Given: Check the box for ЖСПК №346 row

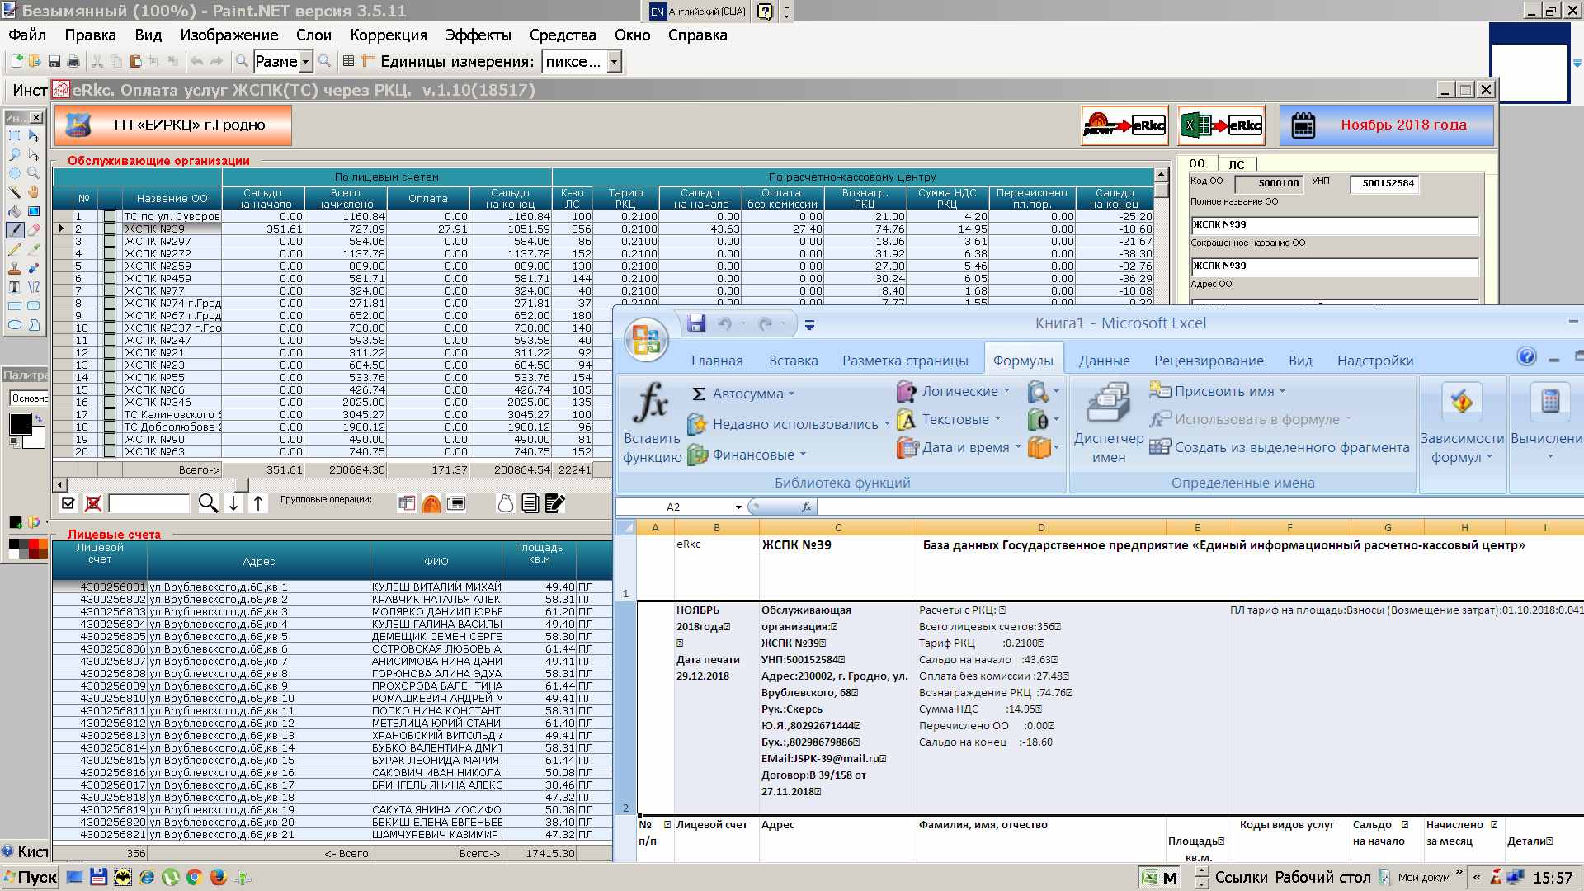Looking at the screenshot, I should pos(109,403).
